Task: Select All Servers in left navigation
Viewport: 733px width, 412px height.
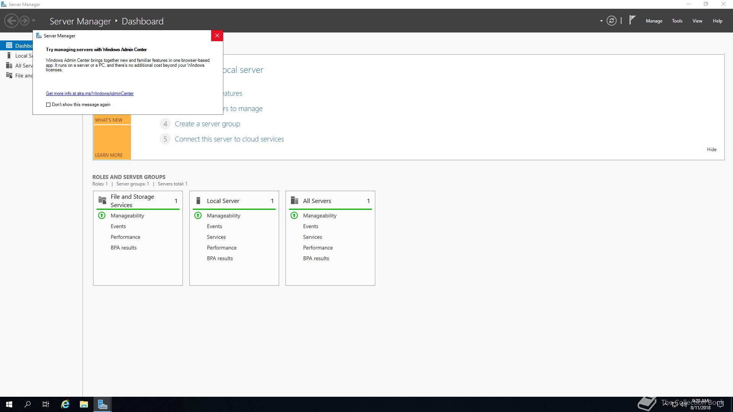Action: (x=16, y=66)
